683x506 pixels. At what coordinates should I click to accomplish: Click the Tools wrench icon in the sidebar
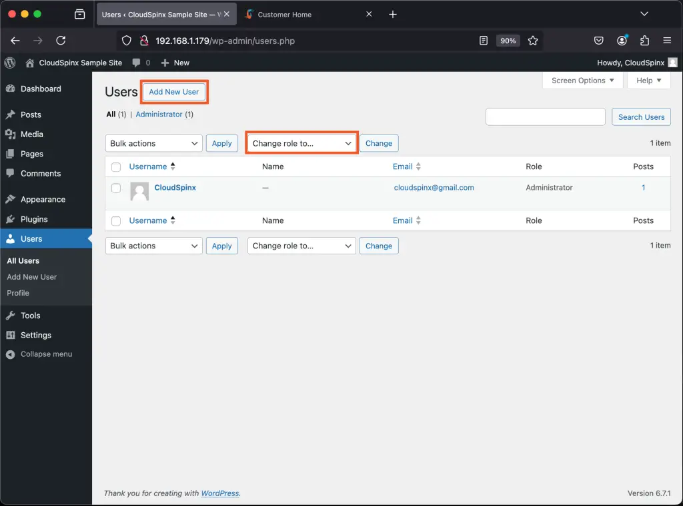pyautogui.click(x=12, y=315)
